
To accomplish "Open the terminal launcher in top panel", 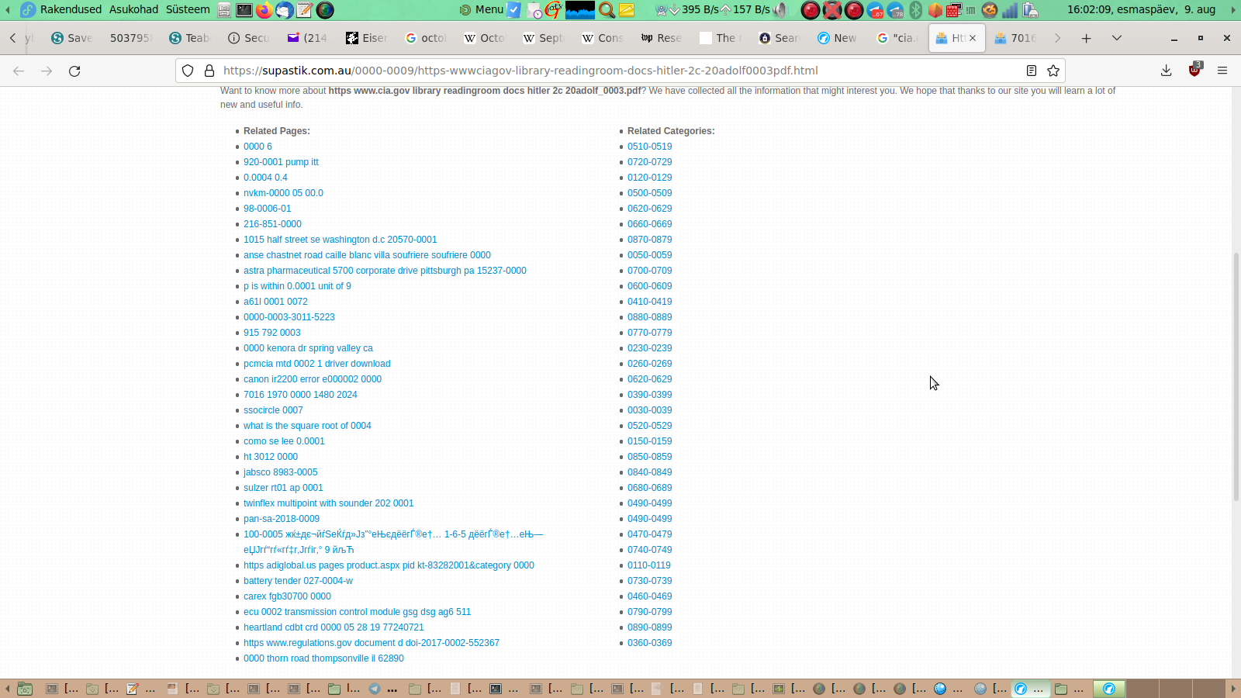I will pos(244,10).
